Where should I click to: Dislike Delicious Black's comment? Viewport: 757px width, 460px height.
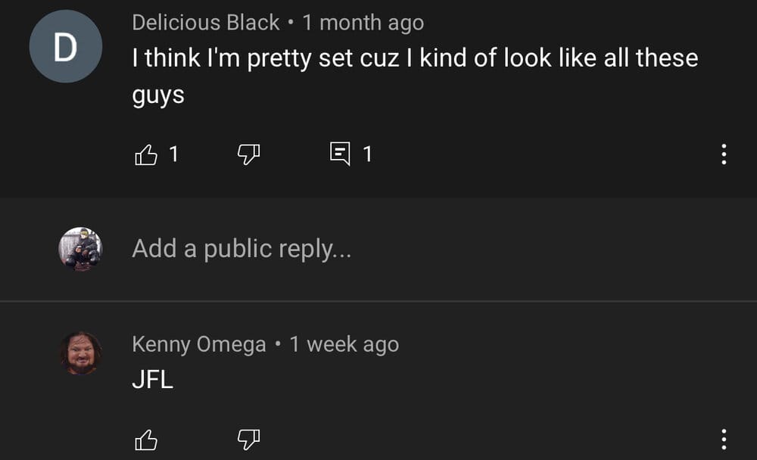pos(249,155)
